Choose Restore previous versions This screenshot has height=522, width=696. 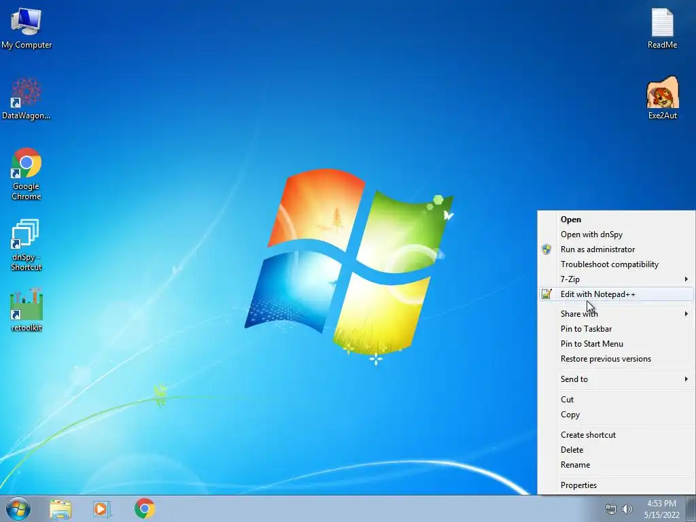point(616,359)
